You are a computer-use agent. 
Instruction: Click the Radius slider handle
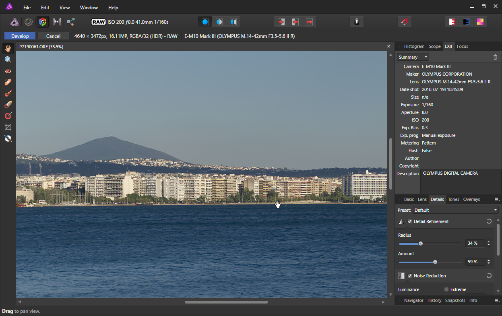(x=421, y=244)
